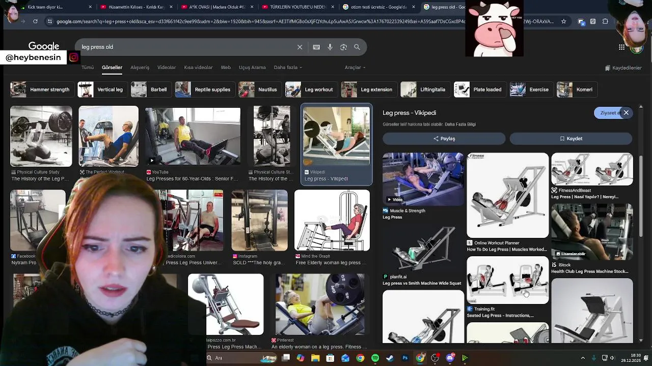Open Kaydedilenler saved items
This screenshot has height=366, width=652.
(623, 68)
